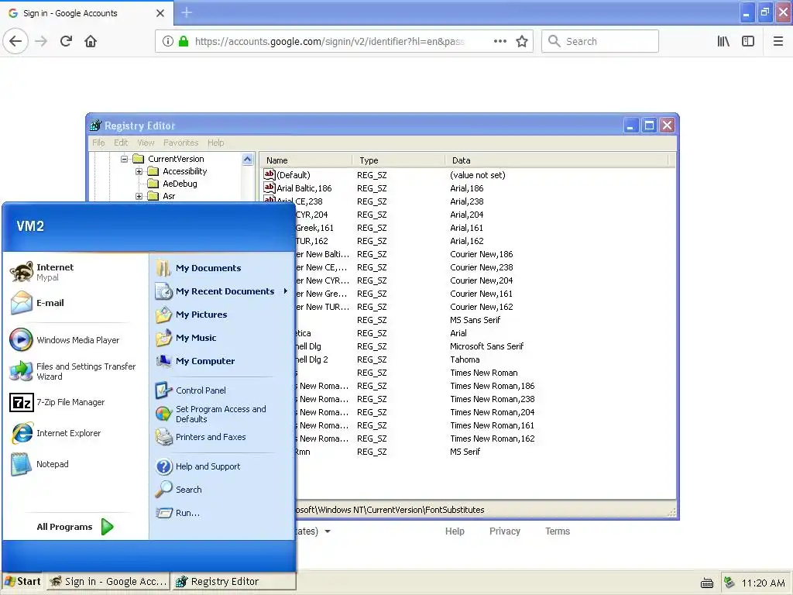793x595 pixels.
Task: Open the Help link on Google page
Action: click(455, 531)
